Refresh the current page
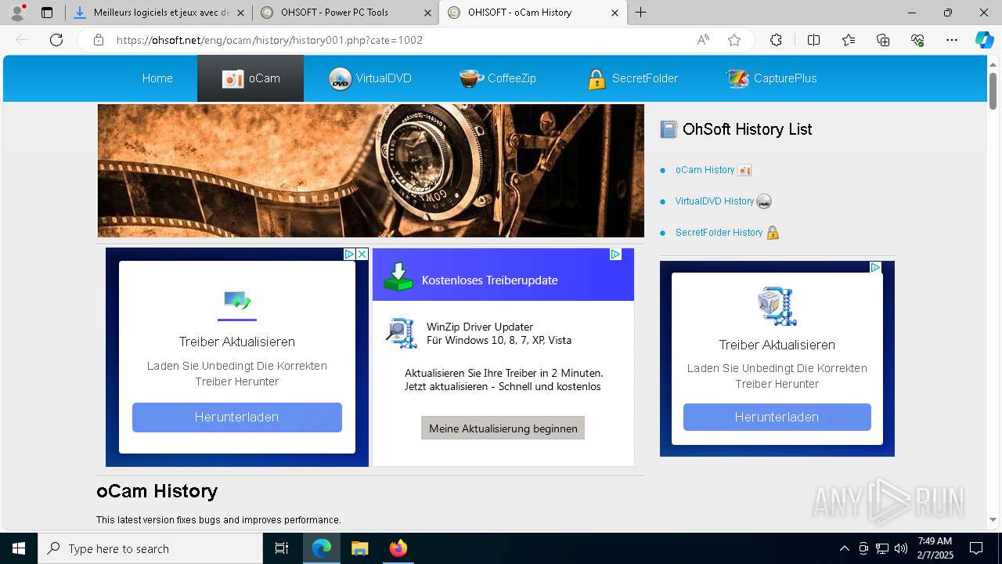This screenshot has width=1002, height=564. point(56,40)
